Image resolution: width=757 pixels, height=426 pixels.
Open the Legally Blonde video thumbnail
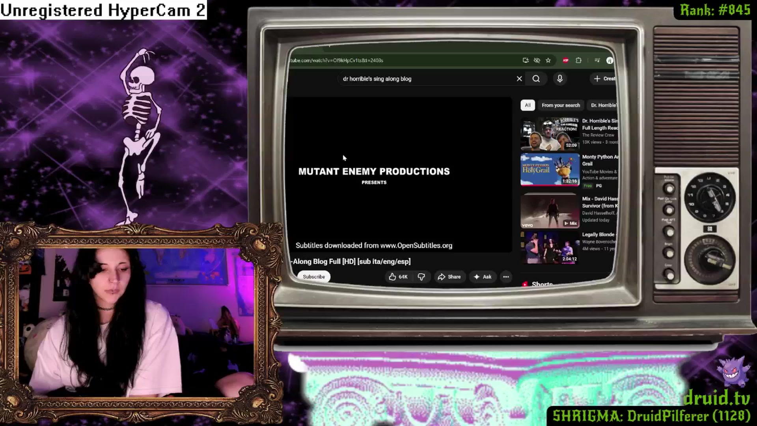click(550, 247)
